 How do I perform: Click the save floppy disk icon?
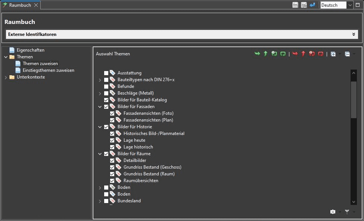[x=295, y=5]
